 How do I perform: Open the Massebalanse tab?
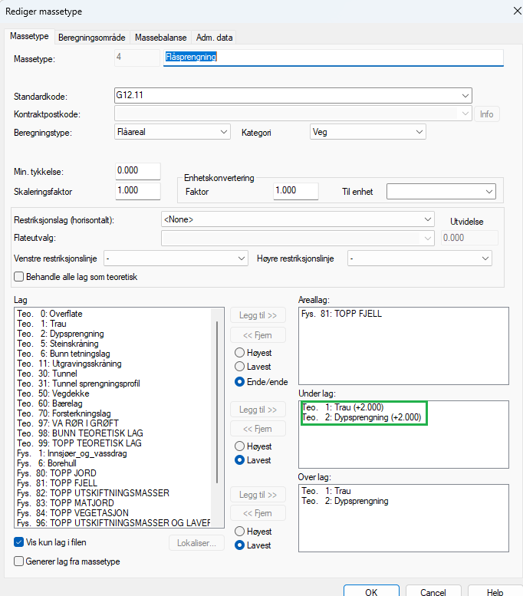[x=162, y=37]
